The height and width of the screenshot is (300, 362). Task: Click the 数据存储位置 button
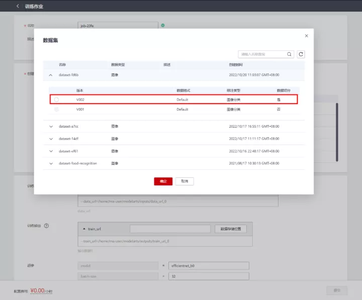click(231, 229)
